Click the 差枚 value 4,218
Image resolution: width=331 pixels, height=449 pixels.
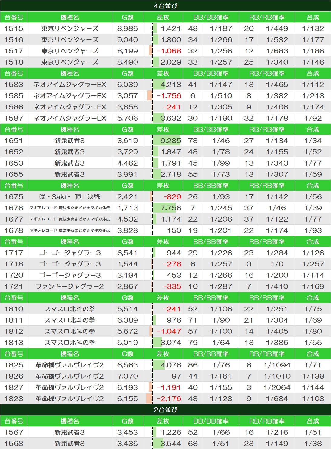[171, 85]
